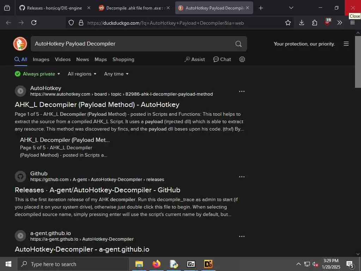
Task: Bookmark this page with the star icon
Action: pyautogui.click(x=288, y=23)
